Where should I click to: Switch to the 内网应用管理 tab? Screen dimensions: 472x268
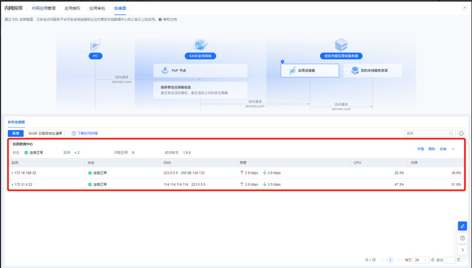pyautogui.click(x=44, y=8)
